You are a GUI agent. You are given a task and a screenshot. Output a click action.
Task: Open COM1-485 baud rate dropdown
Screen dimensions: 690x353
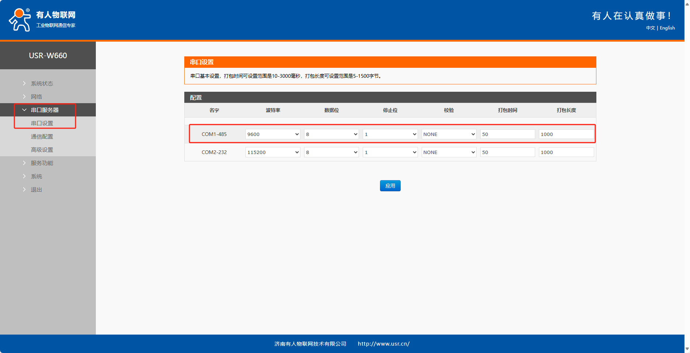pos(273,134)
